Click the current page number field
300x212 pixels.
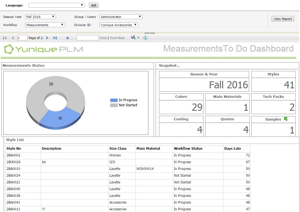click(22, 38)
